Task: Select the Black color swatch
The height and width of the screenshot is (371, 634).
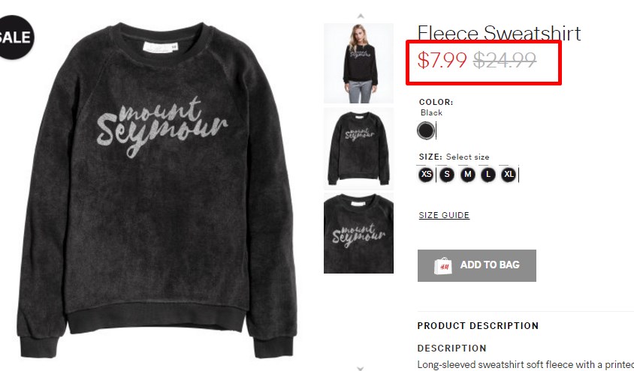Action: [426, 130]
